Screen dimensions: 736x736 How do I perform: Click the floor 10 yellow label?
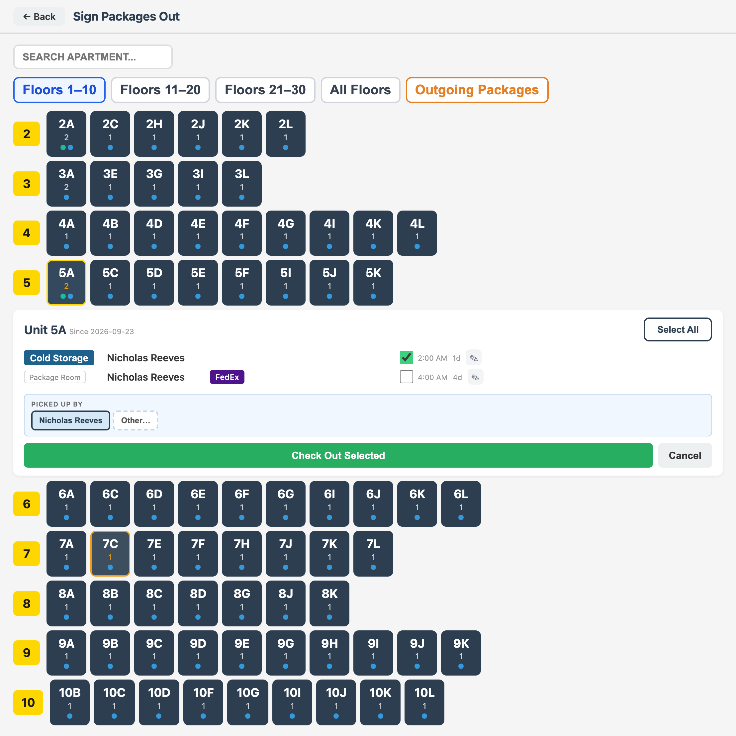click(28, 702)
